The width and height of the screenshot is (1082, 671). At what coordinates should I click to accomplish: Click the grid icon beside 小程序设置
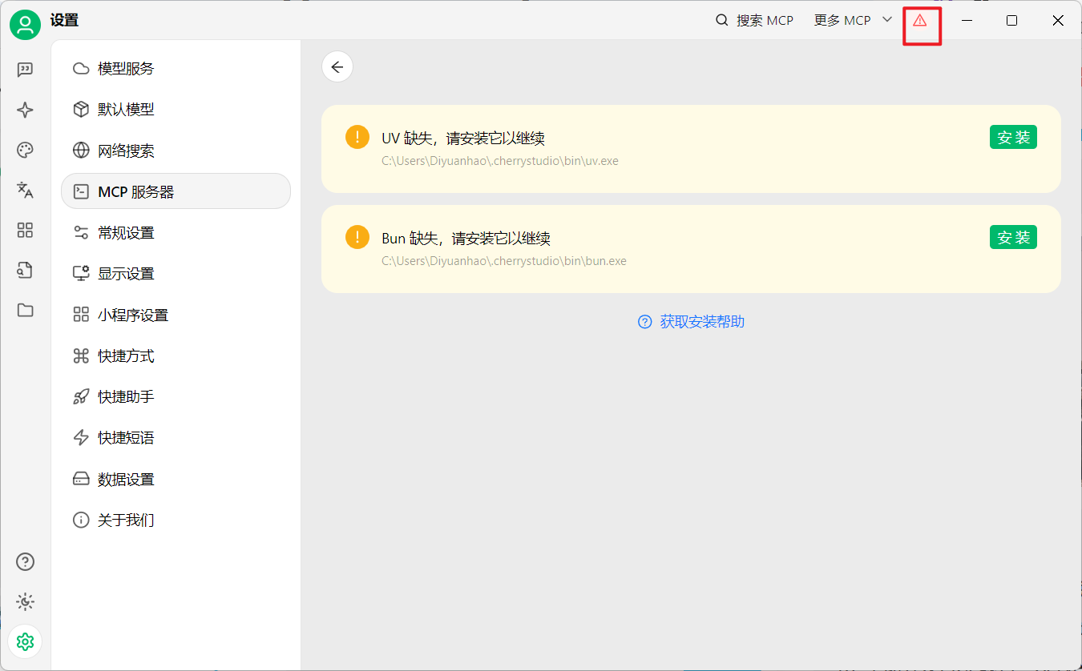81,315
